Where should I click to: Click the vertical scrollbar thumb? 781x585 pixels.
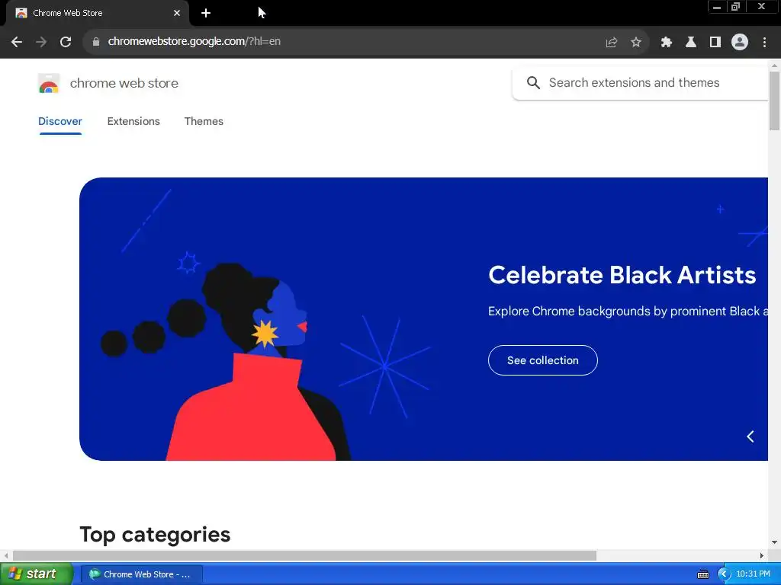click(775, 101)
